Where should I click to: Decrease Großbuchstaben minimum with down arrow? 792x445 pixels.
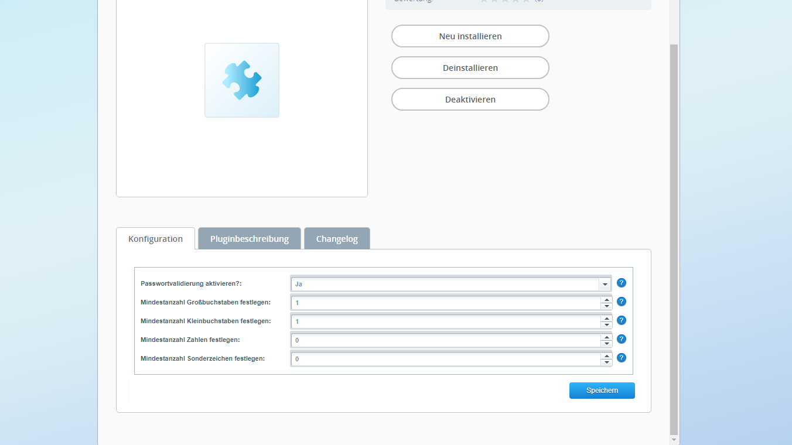tap(606, 306)
